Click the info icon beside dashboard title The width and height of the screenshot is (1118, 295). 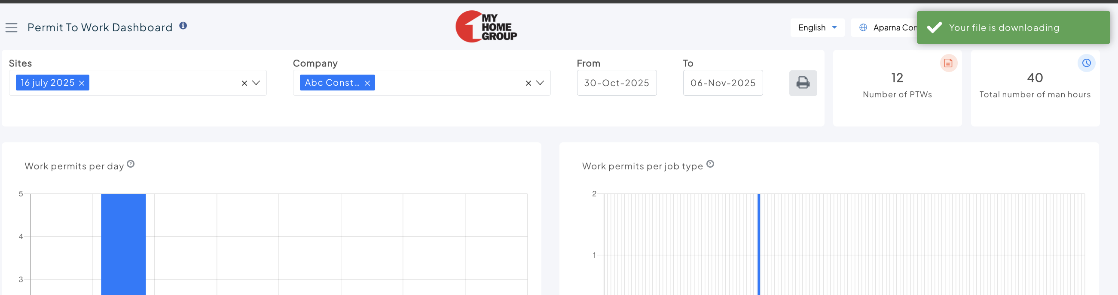[183, 26]
